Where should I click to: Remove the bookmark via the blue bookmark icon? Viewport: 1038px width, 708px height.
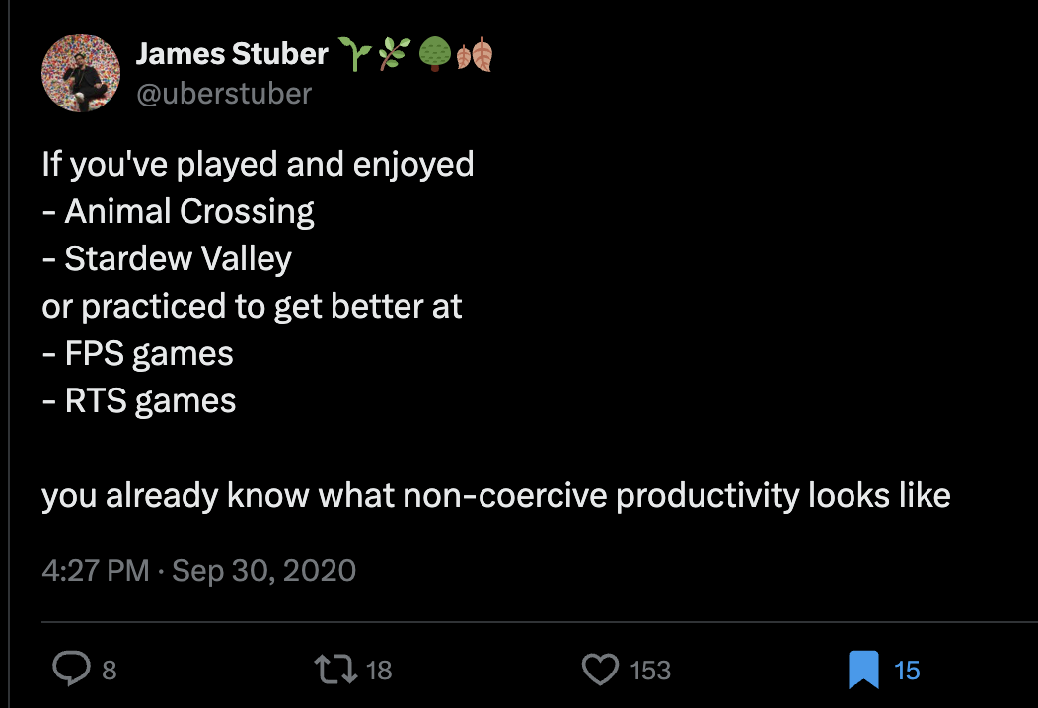point(863,671)
